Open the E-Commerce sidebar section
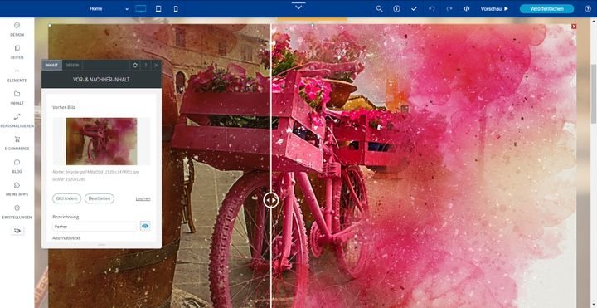 point(17,144)
